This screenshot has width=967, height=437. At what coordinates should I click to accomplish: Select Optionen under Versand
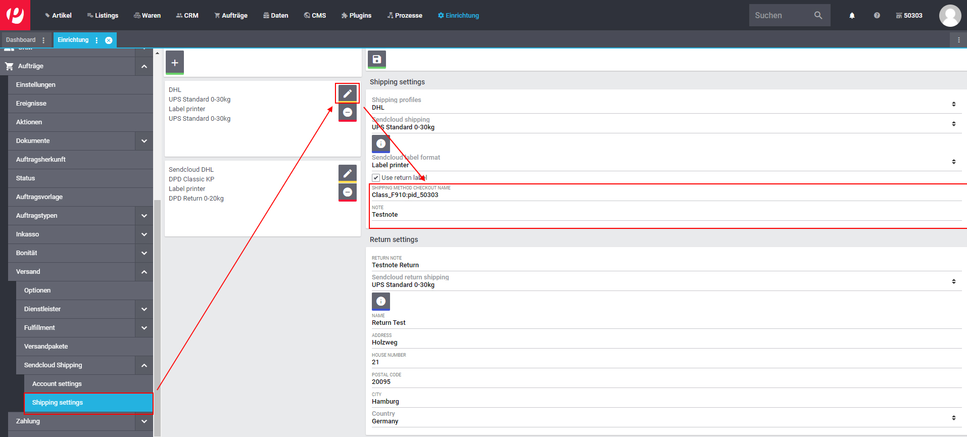pyautogui.click(x=84, y=290)
